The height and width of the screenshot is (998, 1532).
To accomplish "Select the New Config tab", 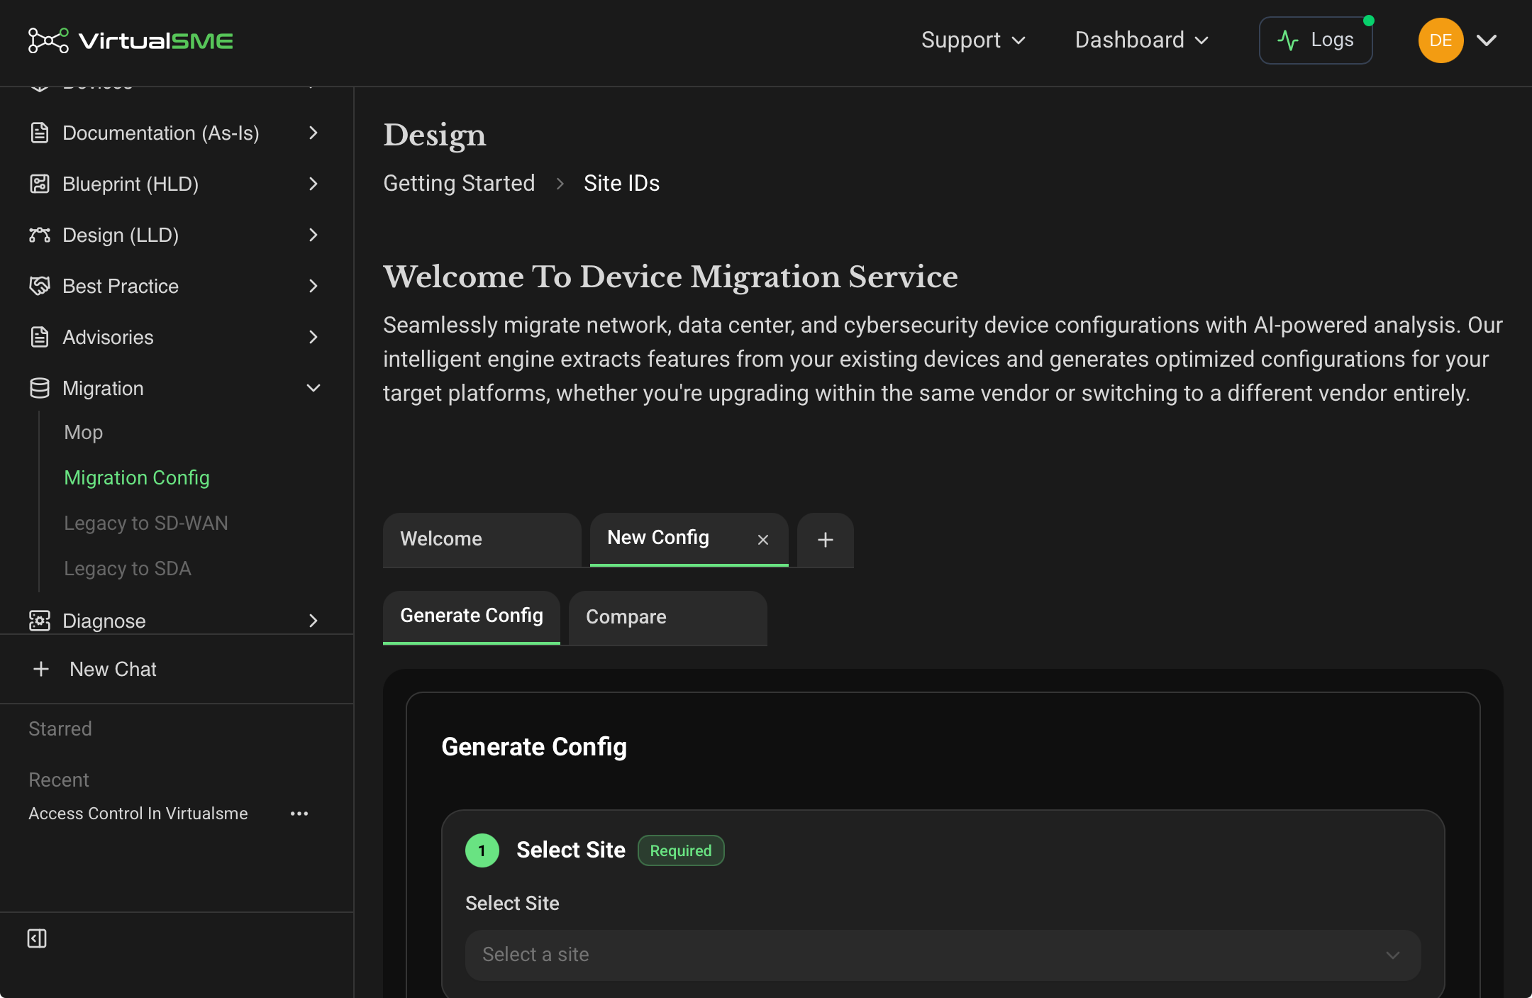I will coord(689,540).
